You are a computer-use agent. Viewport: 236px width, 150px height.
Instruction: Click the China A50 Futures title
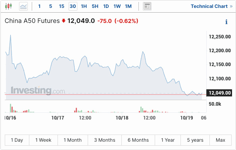point(32,21)
